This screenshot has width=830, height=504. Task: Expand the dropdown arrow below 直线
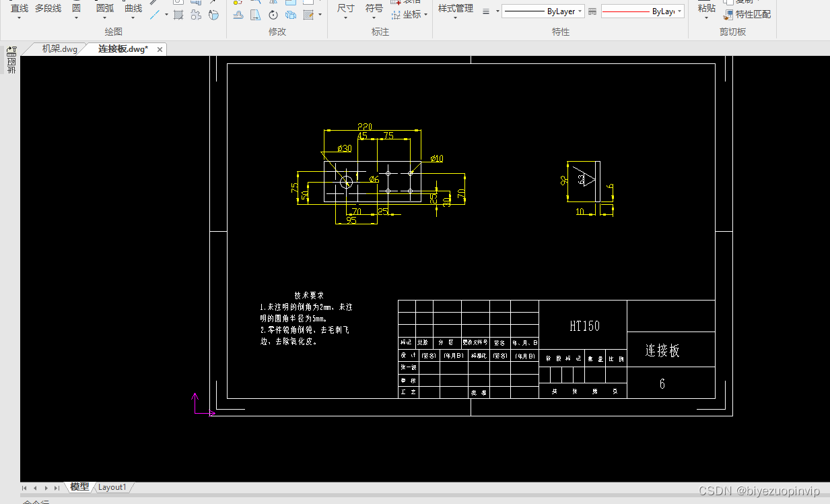pos(19,18)
